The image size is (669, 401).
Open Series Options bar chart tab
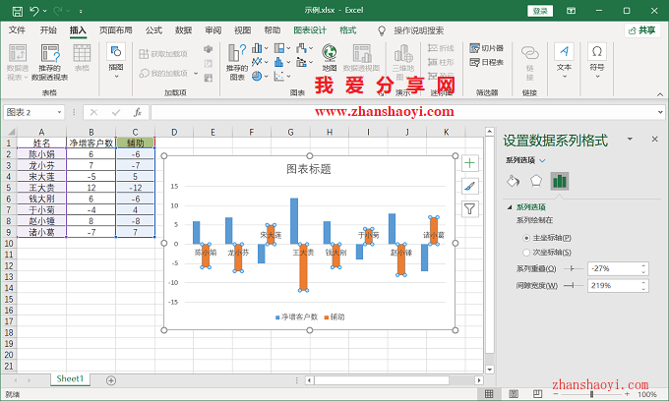560,181
